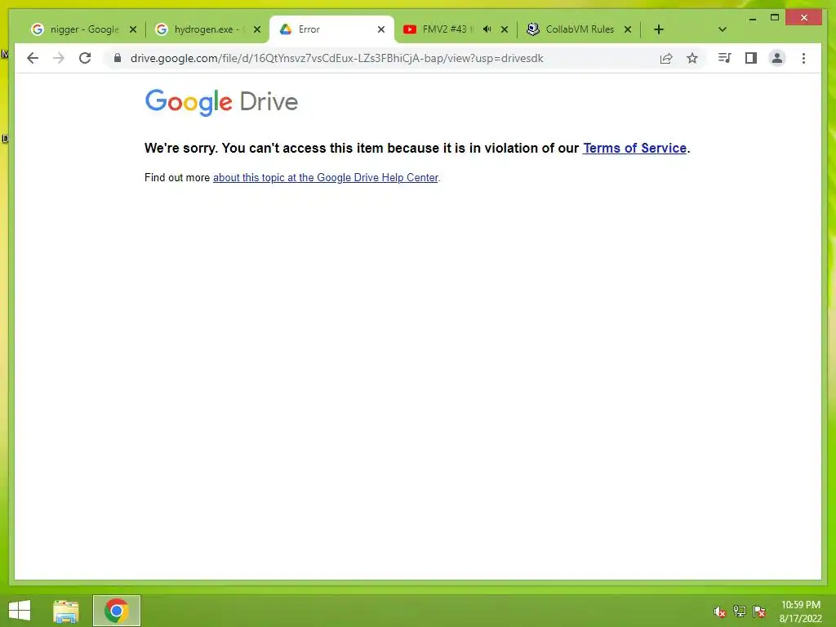Open the Action Center flag icon
The width and height of the screenshot is (836, 627).
point(759,611)
